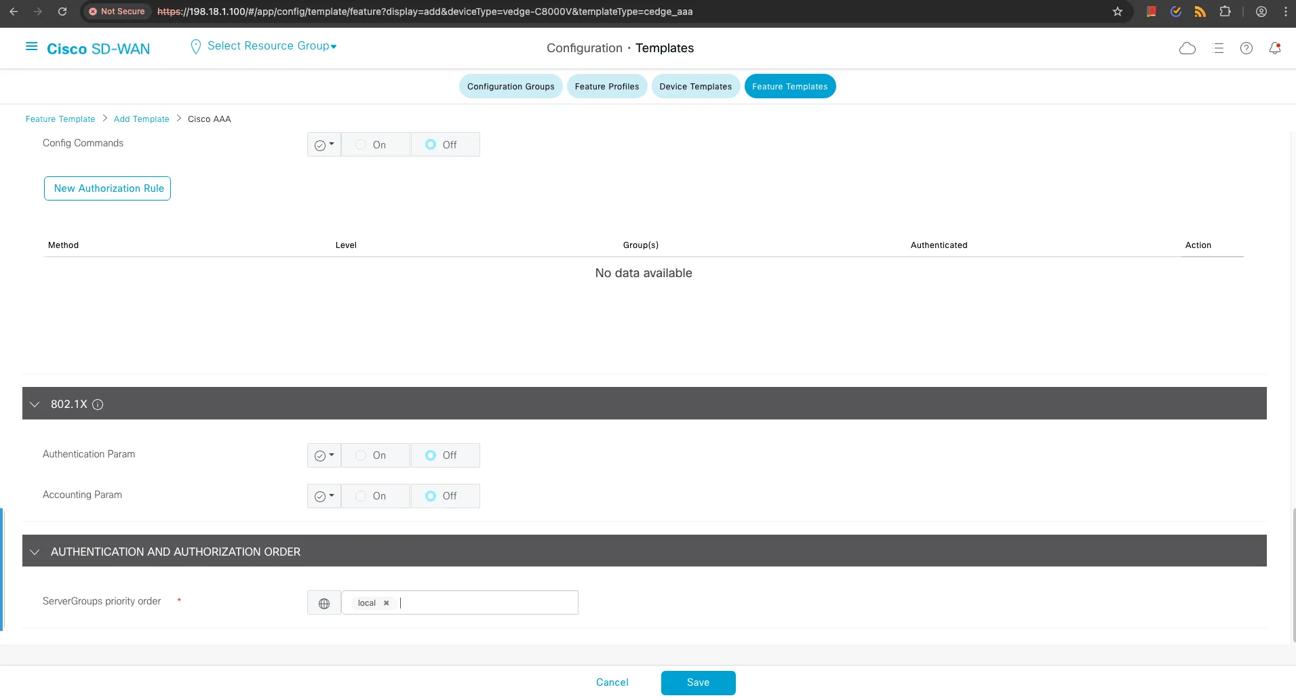Image resolution: width=1296 pixels, height=700 pixels.
Task: Open the cloud services status icon
Action: click(1187, 47)
